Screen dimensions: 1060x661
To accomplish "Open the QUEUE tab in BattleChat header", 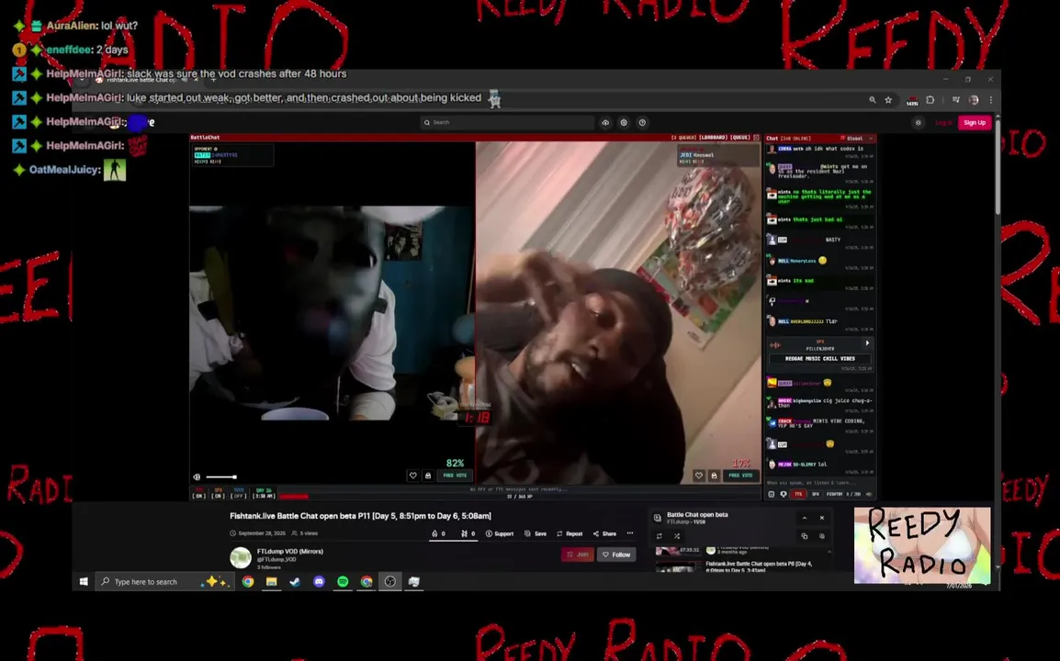I will (x=739, y=137).
